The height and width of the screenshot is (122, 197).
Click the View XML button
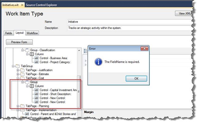[x=183, y=13]
